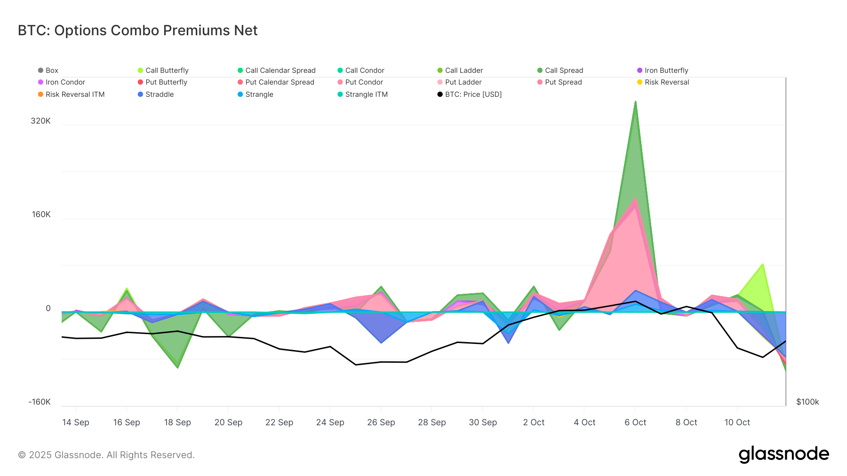
Task: Select the Call Butterfly legend marker
Action: pyautogui.click(x=140, y=70)
